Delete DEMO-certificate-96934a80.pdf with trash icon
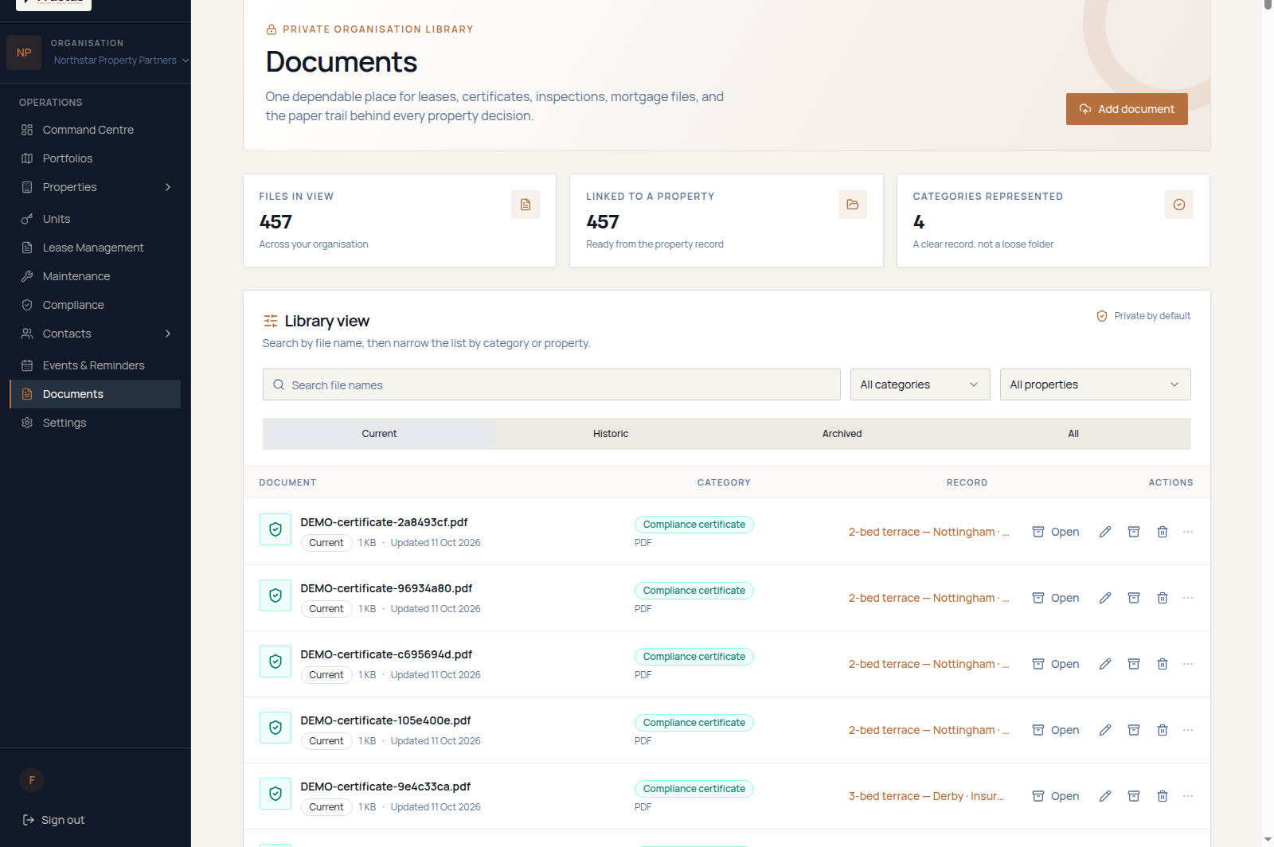 (1163, 598)
